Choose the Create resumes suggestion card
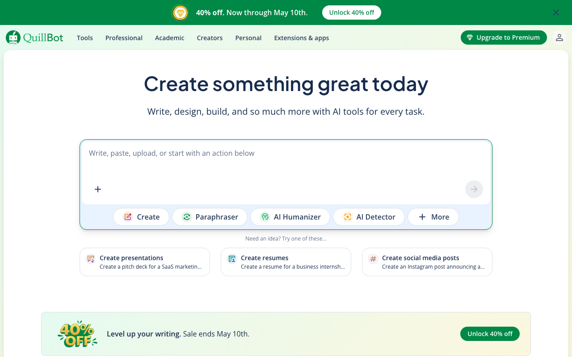 pyautogui.click(x=286, y=262)
